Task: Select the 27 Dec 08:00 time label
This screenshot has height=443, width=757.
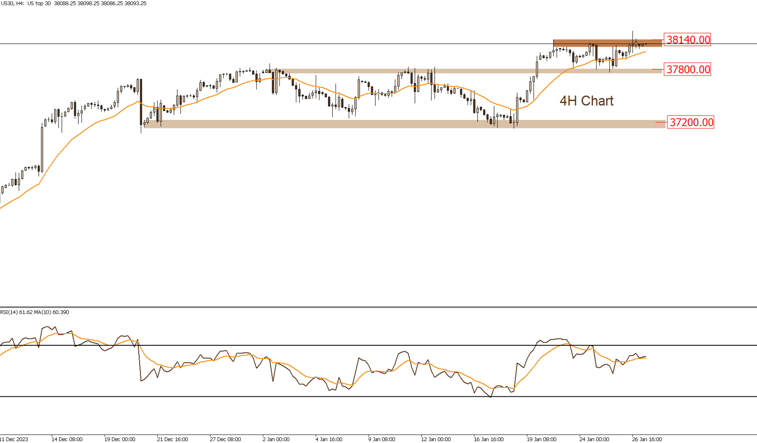Action: [225, 439]
